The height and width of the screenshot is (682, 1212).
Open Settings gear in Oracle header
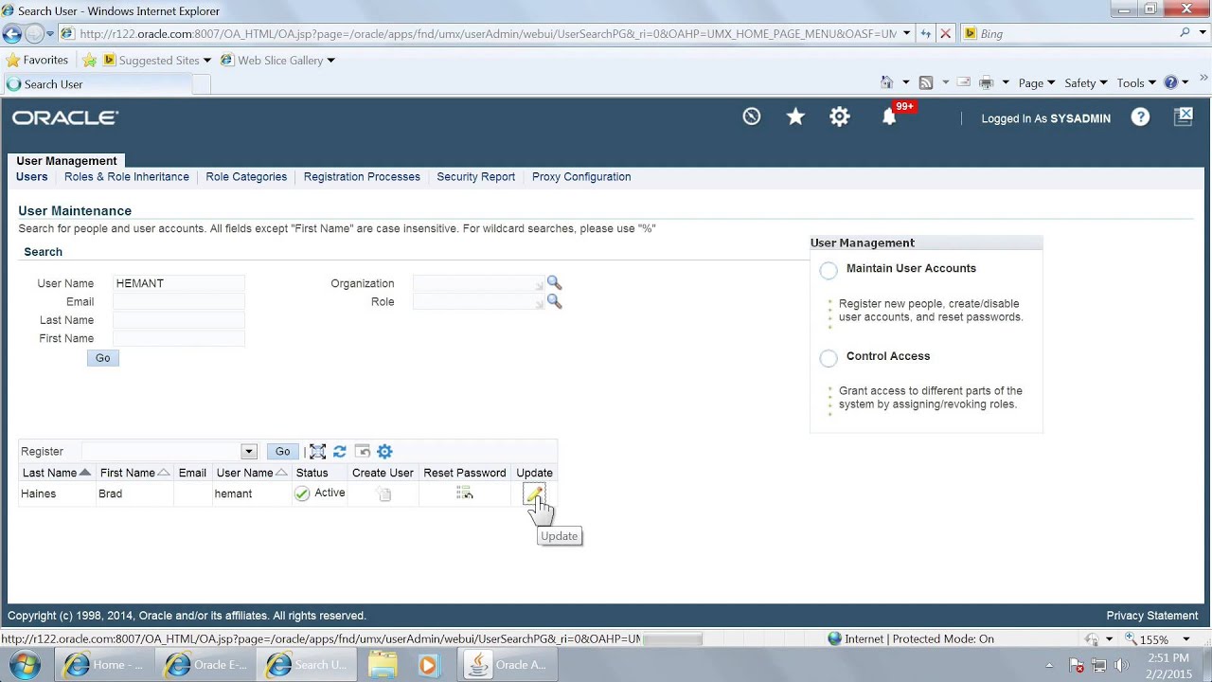pyautogui.click(x=840, y=117)
